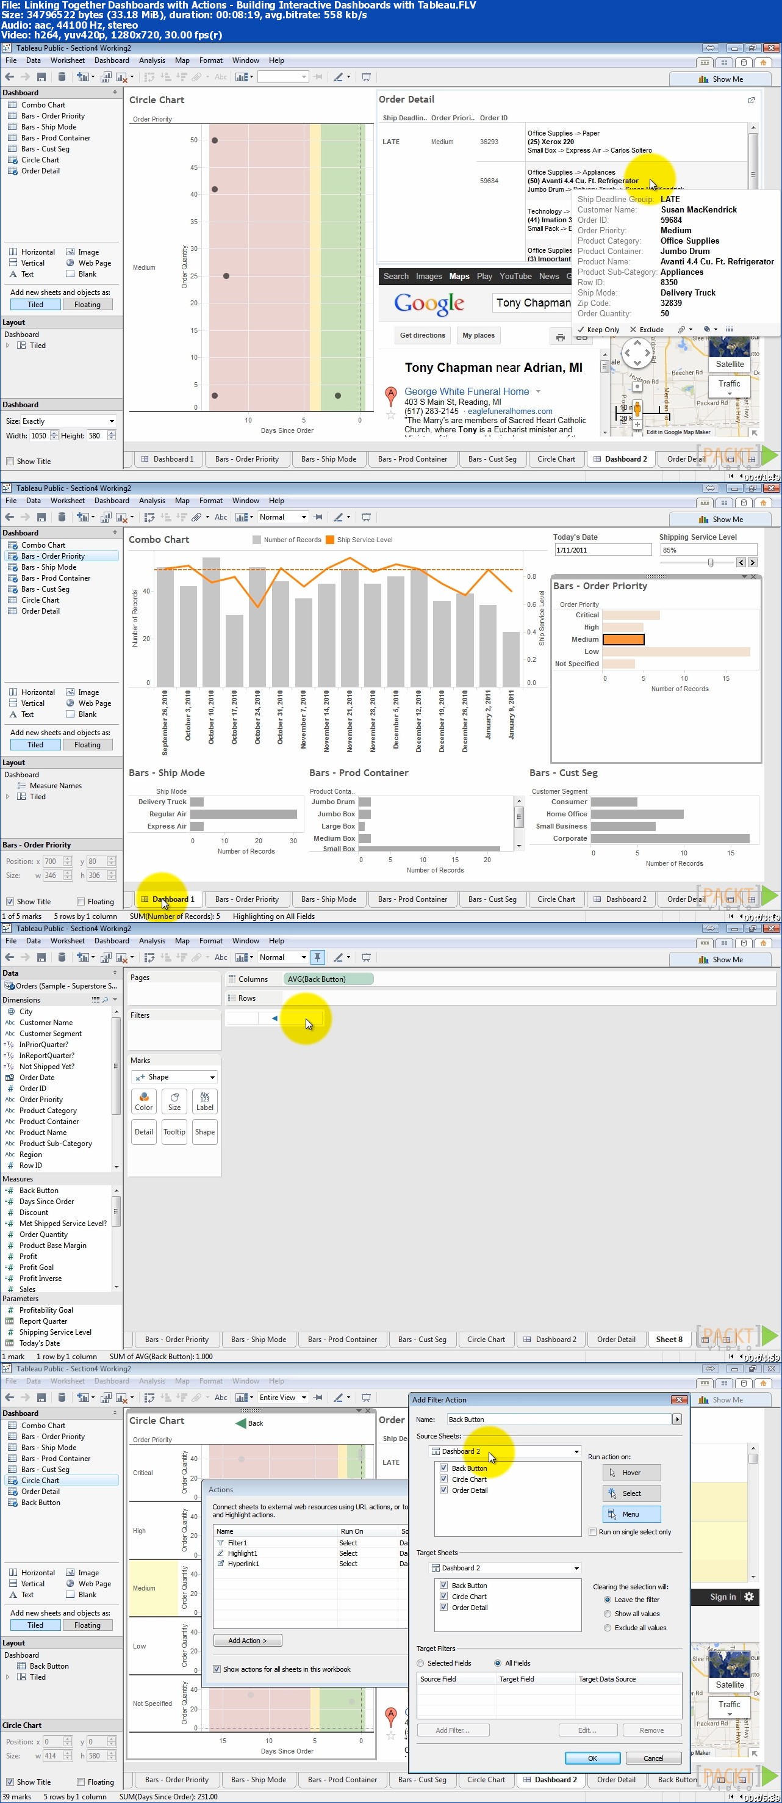This screenshot has height=1803, width=782.
Task: Expand the Source Sheets Dashboard 2 dropdown
Action: (505, 1451)
